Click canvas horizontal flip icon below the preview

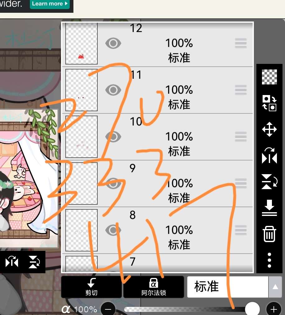point(12,262)
